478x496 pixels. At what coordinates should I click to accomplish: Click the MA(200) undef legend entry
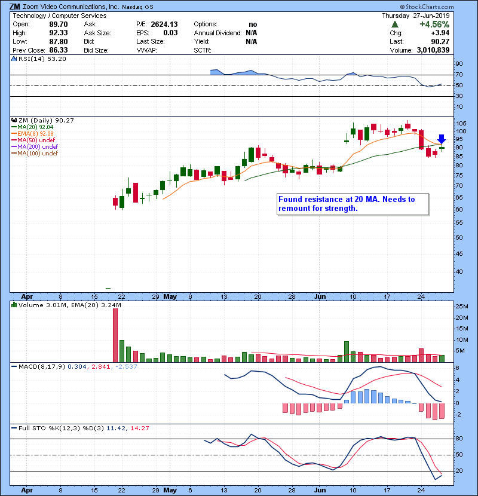pos(35,147)
